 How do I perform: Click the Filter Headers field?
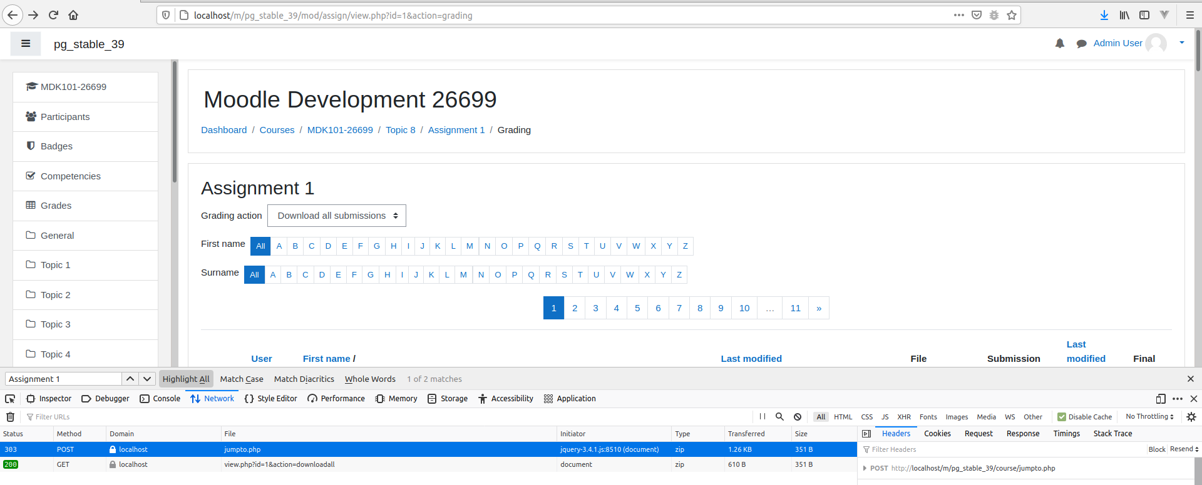[x=1002, y=449]
